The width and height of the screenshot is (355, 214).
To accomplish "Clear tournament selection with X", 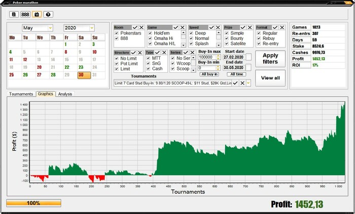I will 242,83.
